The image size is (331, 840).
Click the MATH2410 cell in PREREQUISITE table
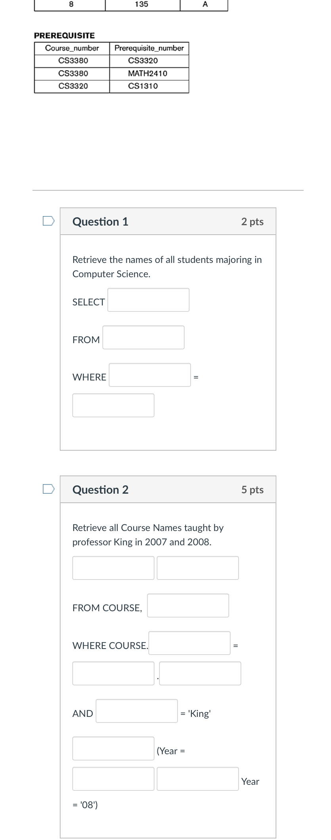point(147,73)
